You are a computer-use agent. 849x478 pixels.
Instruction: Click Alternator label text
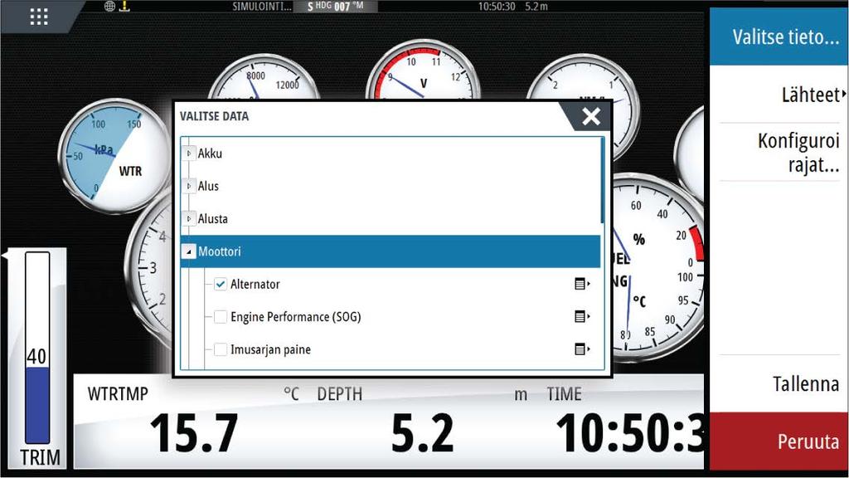coord(255,284)
